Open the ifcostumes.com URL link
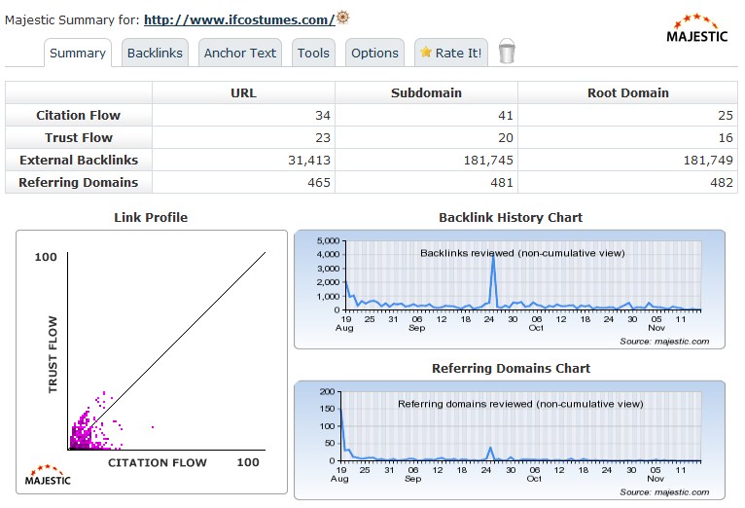This screenshot has width=745, height=508. 239,18
